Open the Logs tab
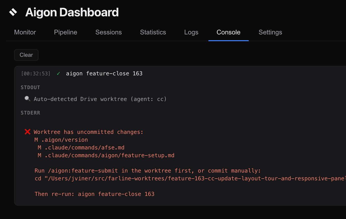346x219 pixels. [191, 32]
